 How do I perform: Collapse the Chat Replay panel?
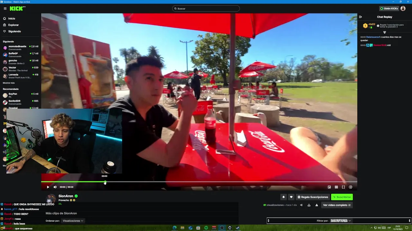click(360, 17)
